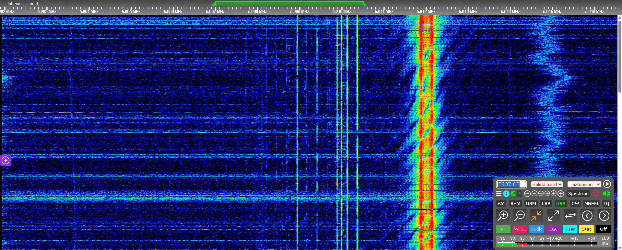Screen dimensions: 622x250
Task: Page waterfall right with circled right chevron
Action: [x=604, y=215]
